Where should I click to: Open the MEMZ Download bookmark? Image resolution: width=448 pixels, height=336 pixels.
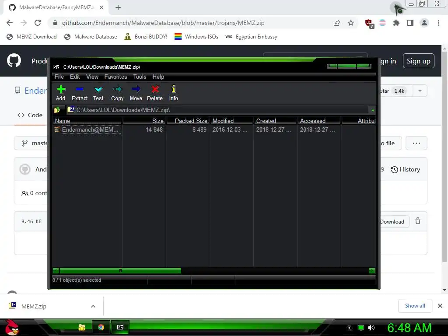click(31, 37)
